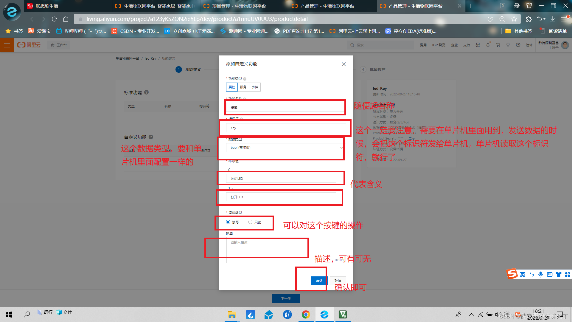Image resolution: width=572 pixels, height=322 pixels.
Task: Click the 标识符 Key input field
Action: tap(286, 127)
